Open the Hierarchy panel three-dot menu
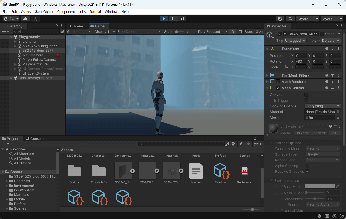 tap(62, 26)
